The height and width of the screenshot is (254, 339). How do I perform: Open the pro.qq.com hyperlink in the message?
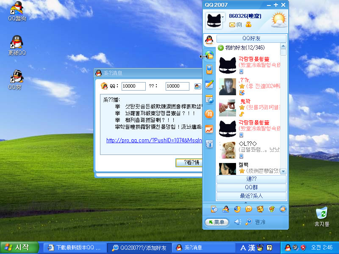click(154, 141)
